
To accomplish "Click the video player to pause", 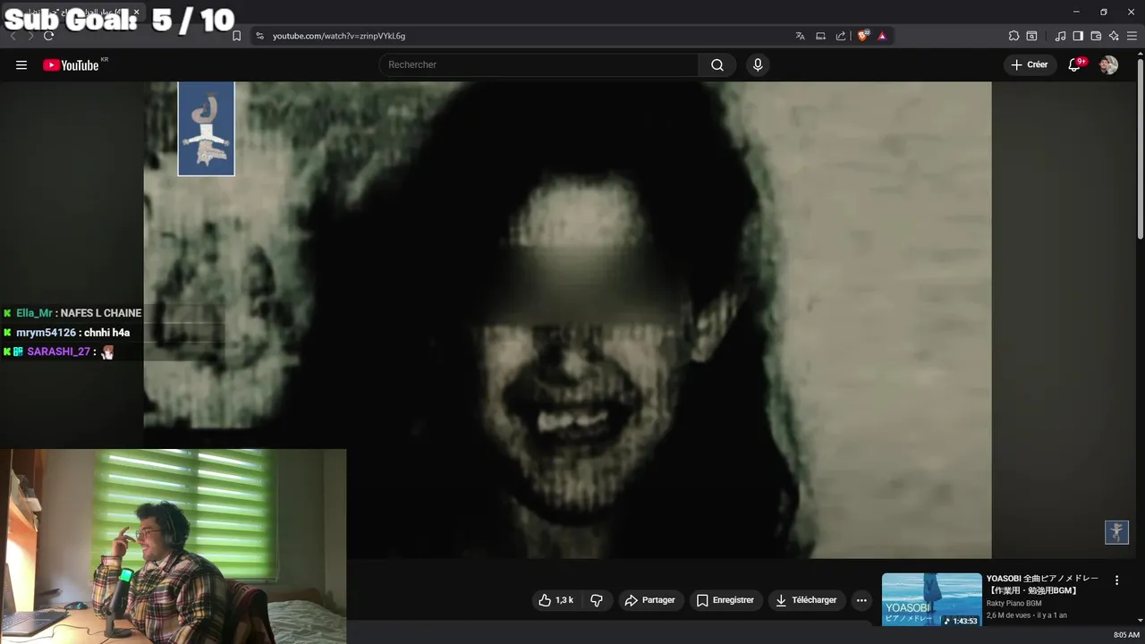I will coord(567,320).
